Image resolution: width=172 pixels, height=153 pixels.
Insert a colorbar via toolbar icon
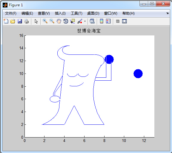point(102,21)
